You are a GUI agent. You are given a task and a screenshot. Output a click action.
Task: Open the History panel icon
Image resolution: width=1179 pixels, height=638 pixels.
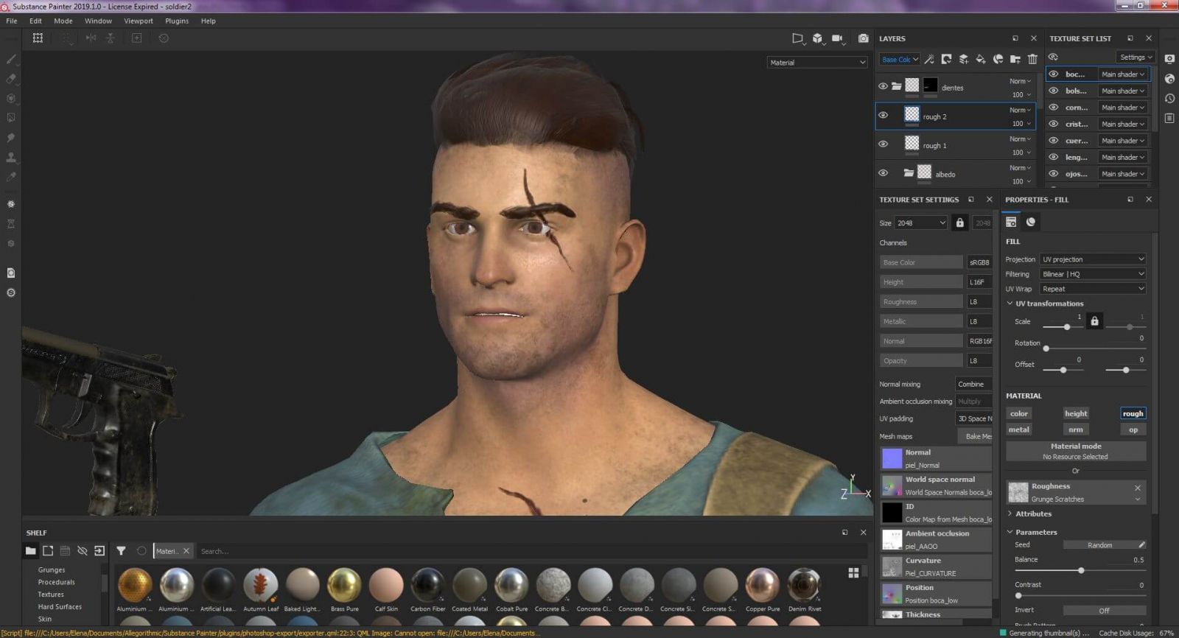coord(1169,98)
